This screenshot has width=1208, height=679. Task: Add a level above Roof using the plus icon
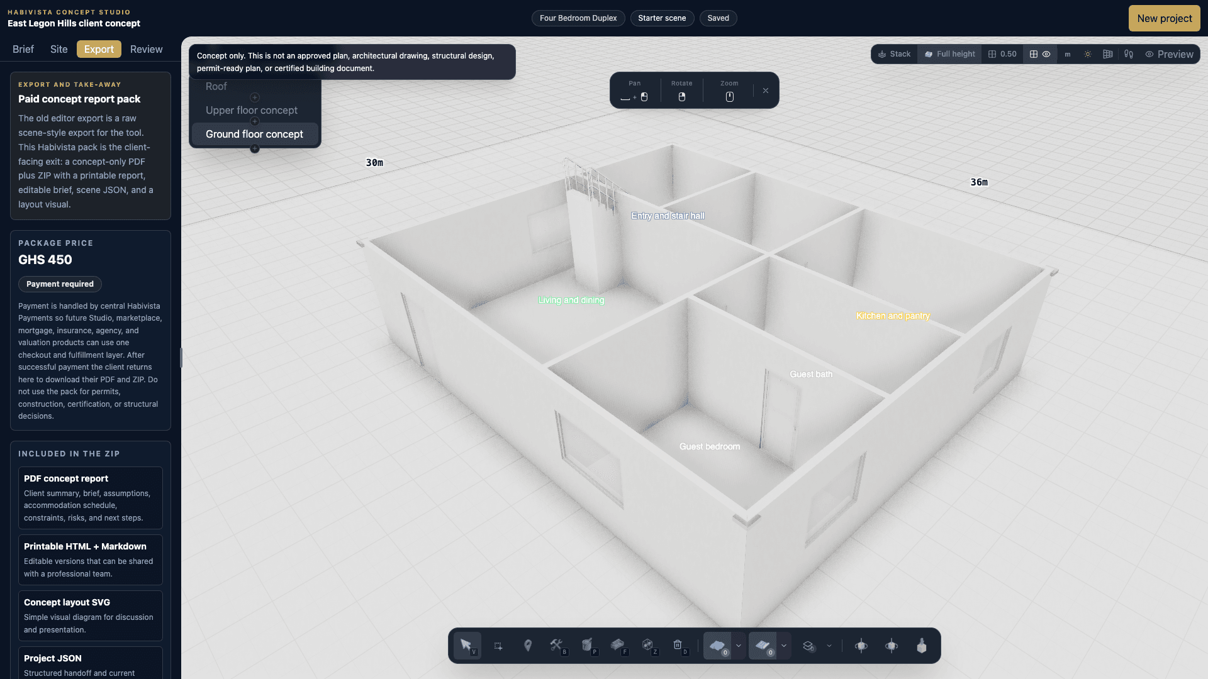coord(255,97)
